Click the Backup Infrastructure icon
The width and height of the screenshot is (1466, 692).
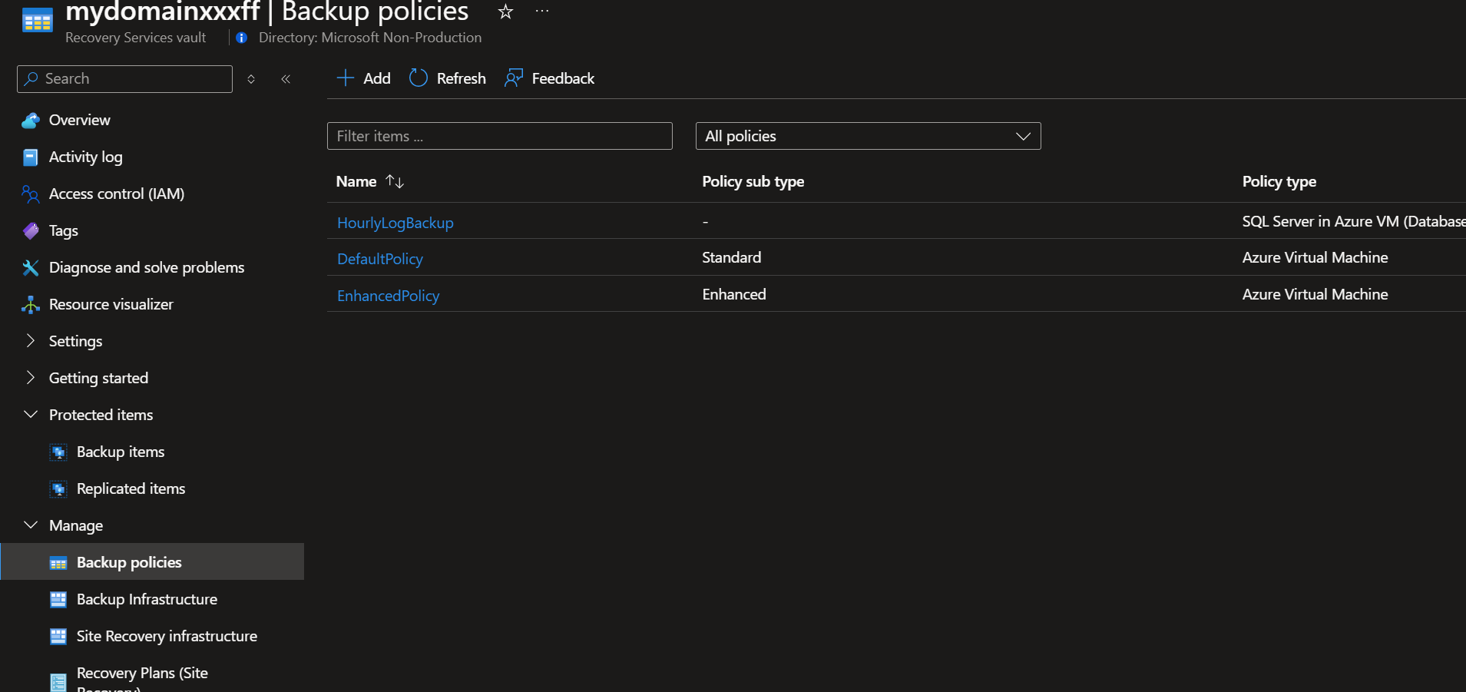point(58,600)
